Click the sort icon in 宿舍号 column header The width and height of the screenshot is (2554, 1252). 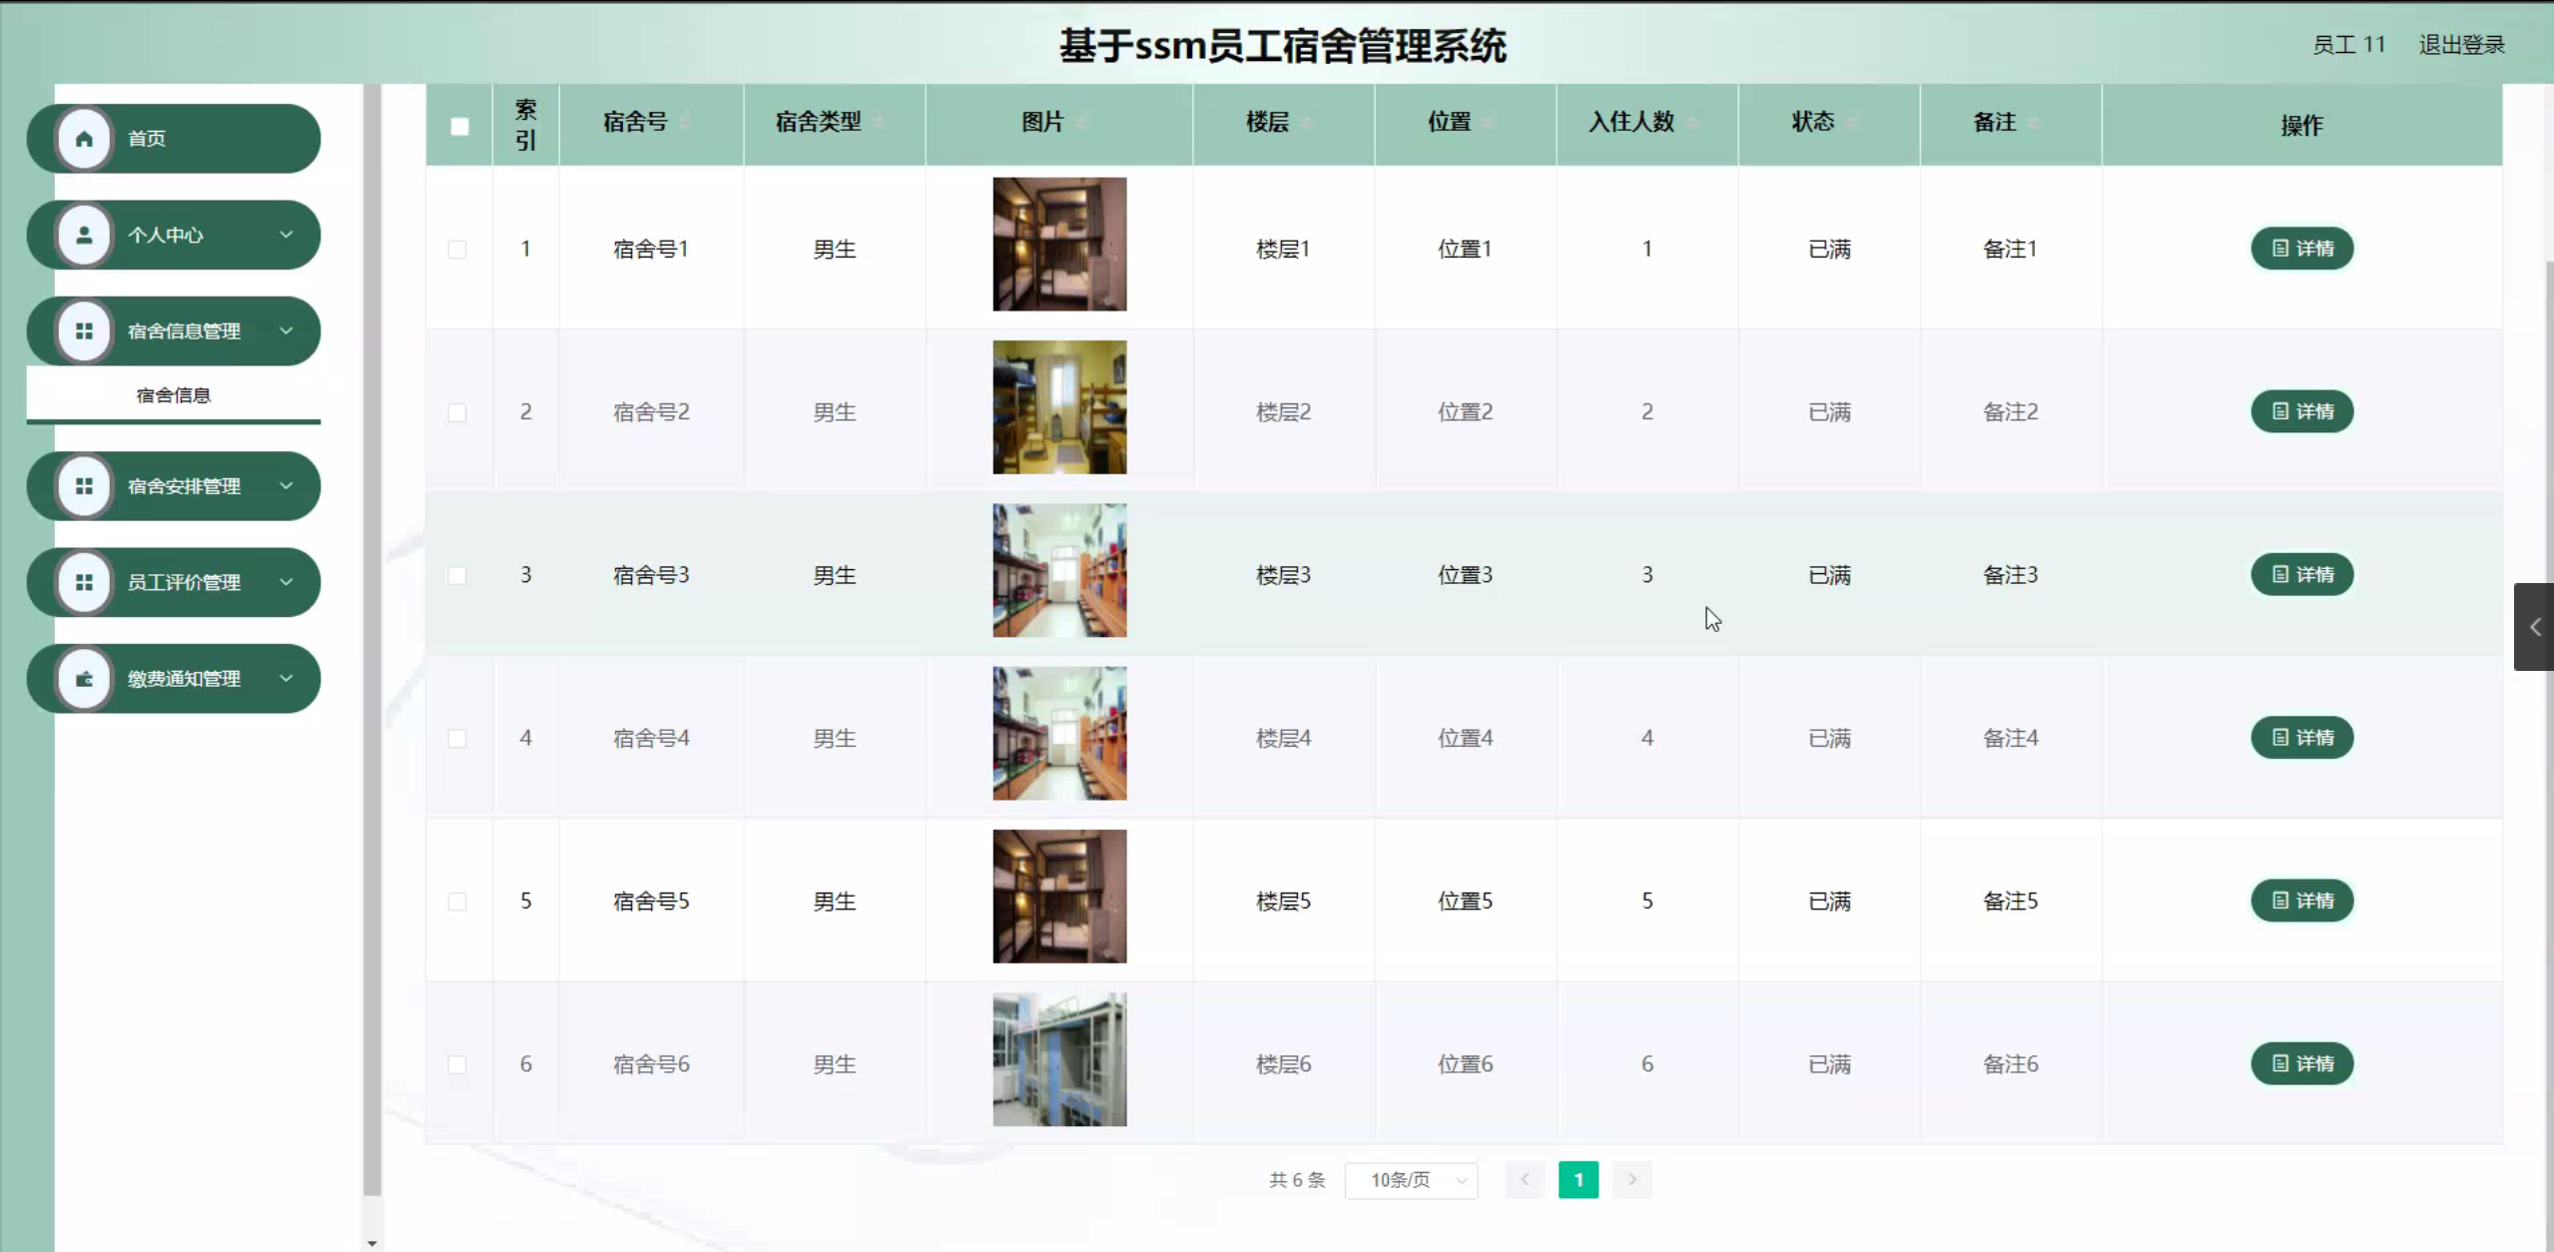click(x=685, y=122)
